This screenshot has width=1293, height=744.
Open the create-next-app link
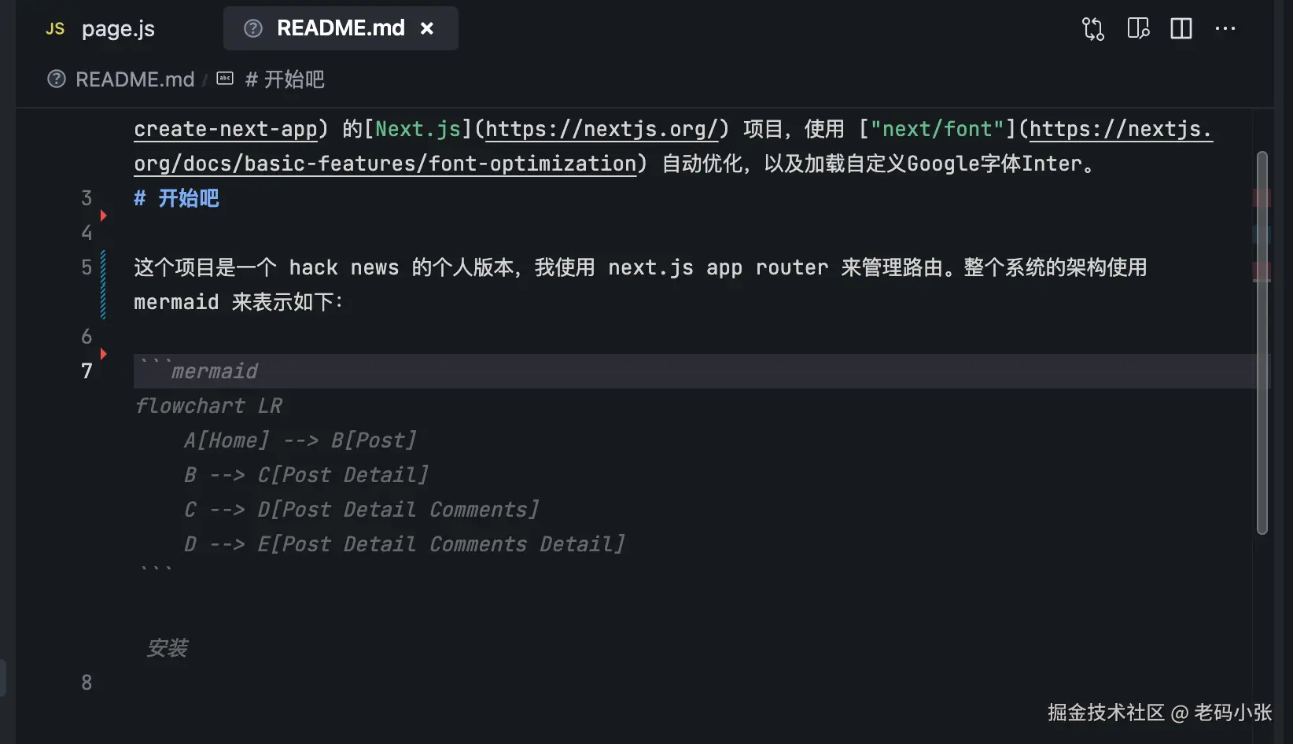tap(226, 129)
